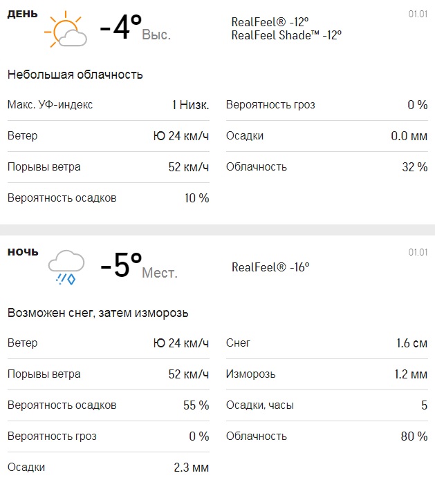Select the ДЕНЬ heading
The width and height of the screenshot is (435, 491).
tap(22, 14)
